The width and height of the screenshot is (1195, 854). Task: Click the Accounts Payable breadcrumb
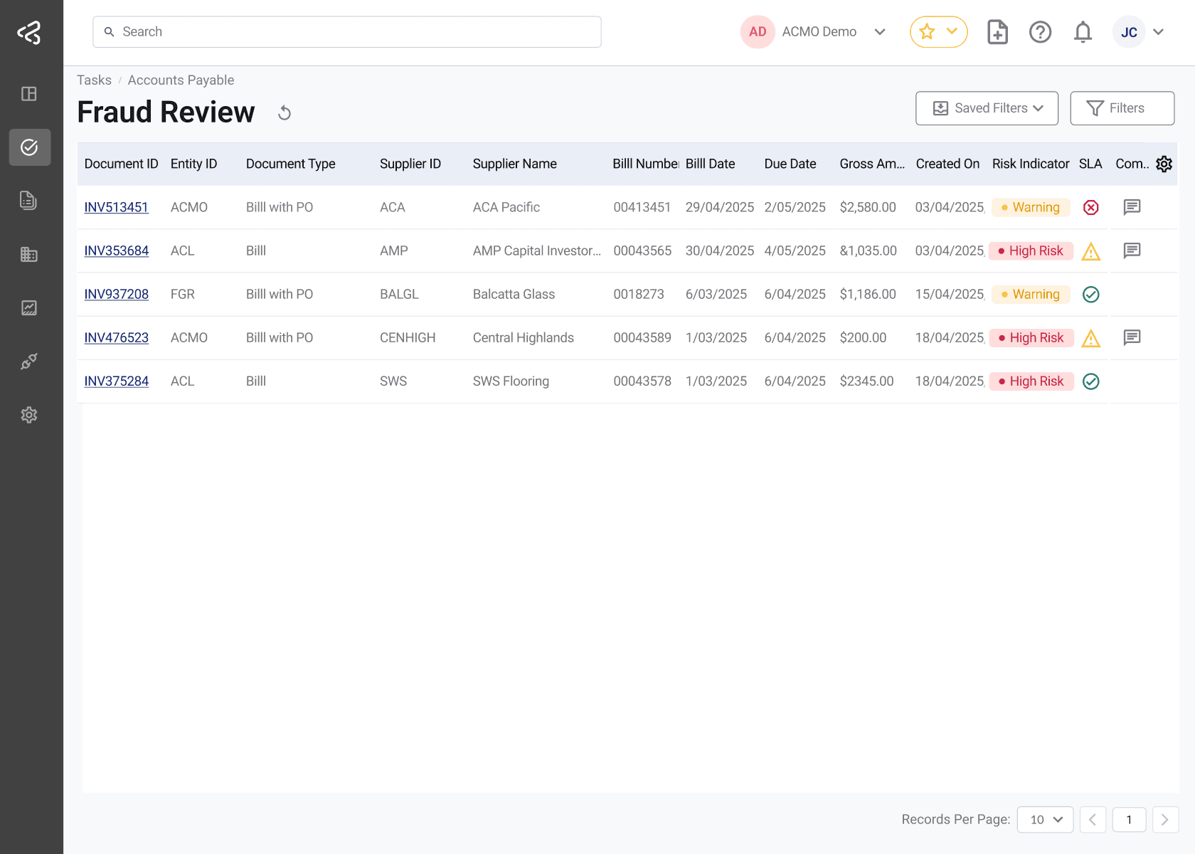(181, 80)
